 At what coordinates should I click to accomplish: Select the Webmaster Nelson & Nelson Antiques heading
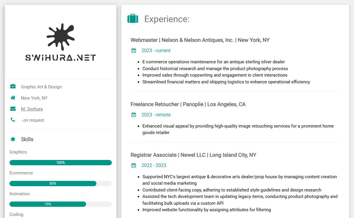tap(200, 40)
